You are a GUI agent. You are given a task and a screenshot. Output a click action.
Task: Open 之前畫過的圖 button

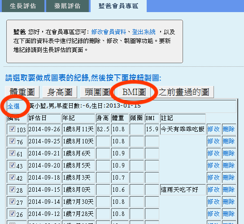coord(184,92)
